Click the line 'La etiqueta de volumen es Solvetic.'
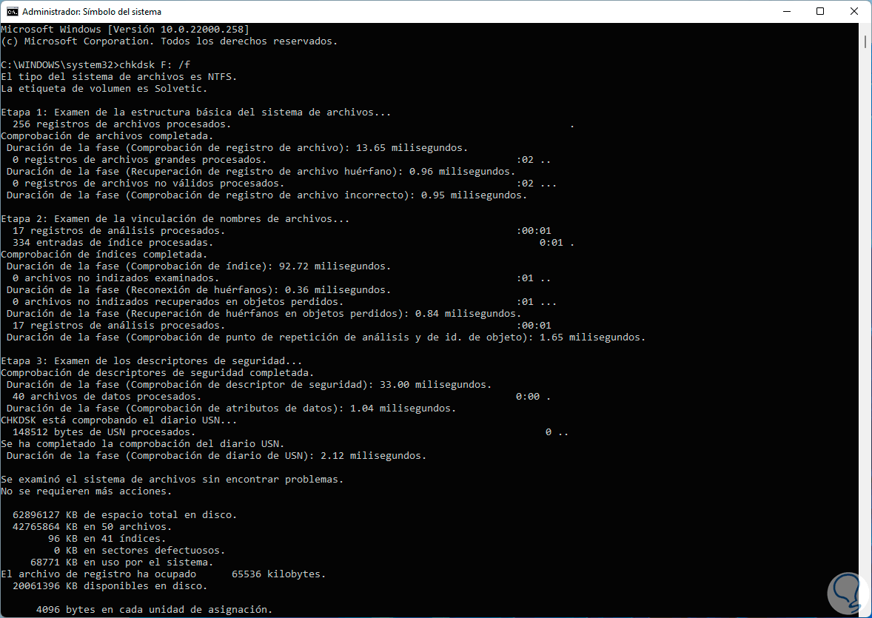This screenshot has width=872, height=618. coord(104,89)
